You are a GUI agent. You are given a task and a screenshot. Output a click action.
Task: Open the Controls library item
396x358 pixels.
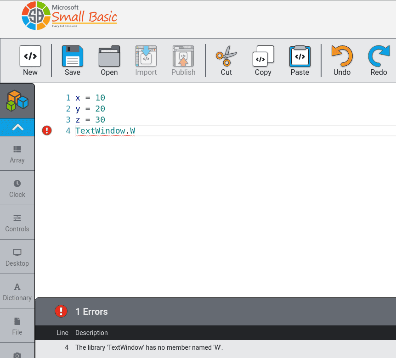click(x=17, y=223)
